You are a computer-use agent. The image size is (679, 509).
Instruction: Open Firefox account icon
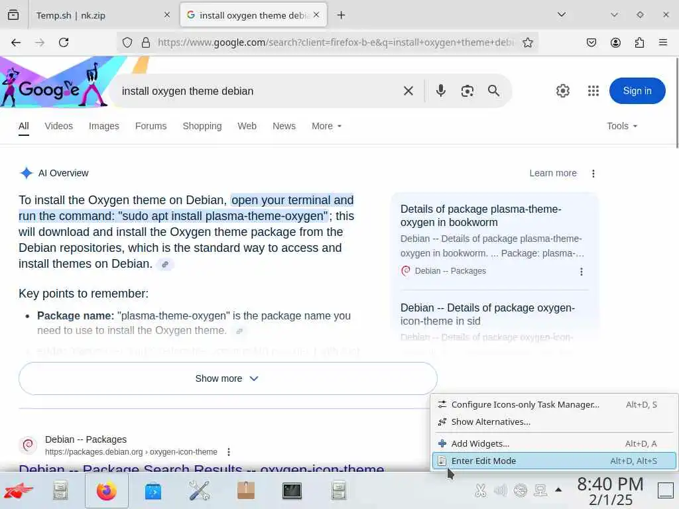[615, 42]
